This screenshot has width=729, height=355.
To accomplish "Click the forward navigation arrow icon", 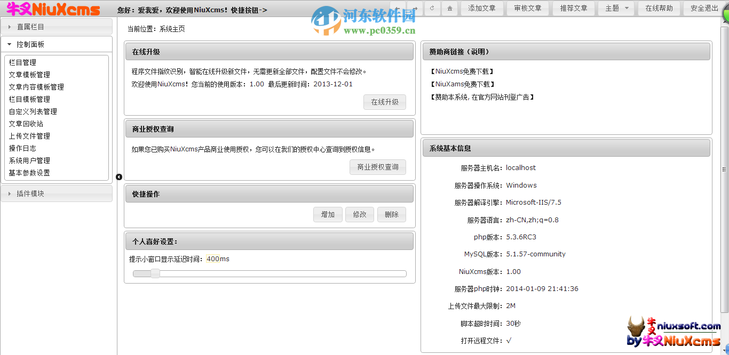I will coord(415,8).
